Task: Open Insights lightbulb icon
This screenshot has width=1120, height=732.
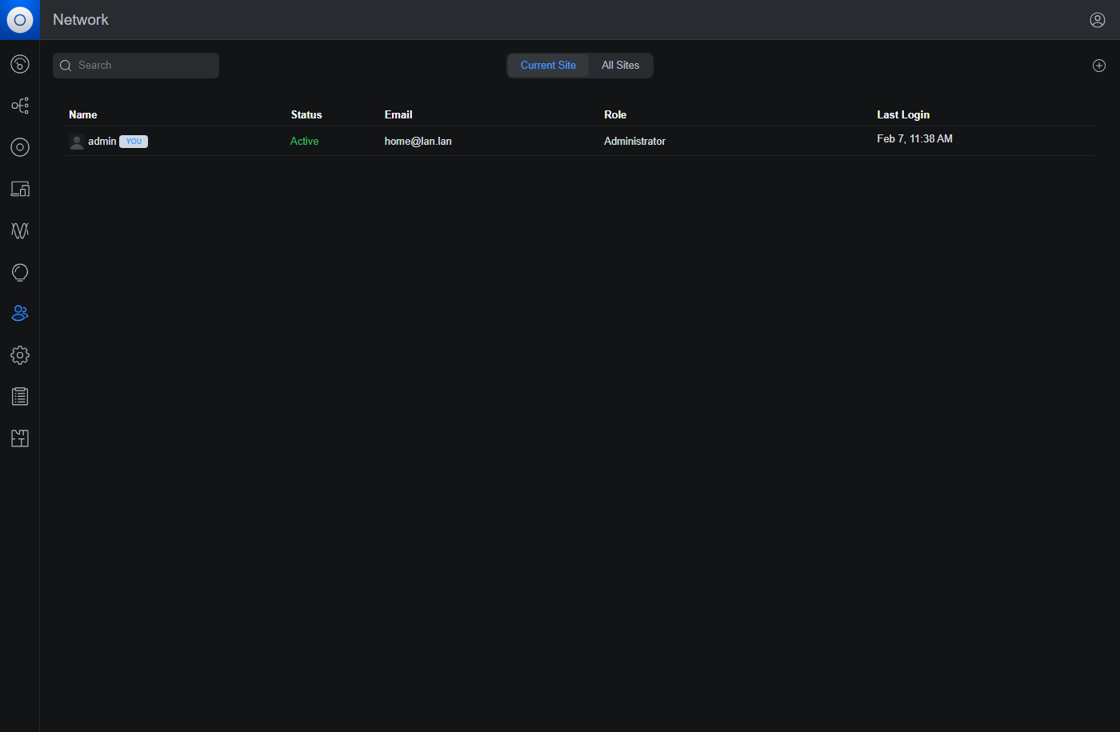Action: (20, 272)
